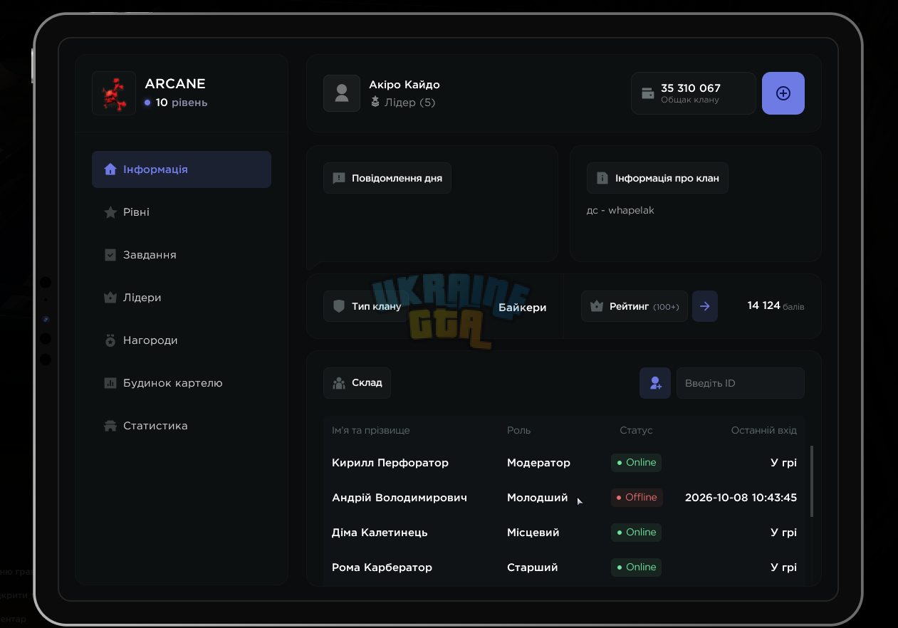The image size is (898, 628).
Task: Open the Рівні menu section
Action: tap(182, 212)
